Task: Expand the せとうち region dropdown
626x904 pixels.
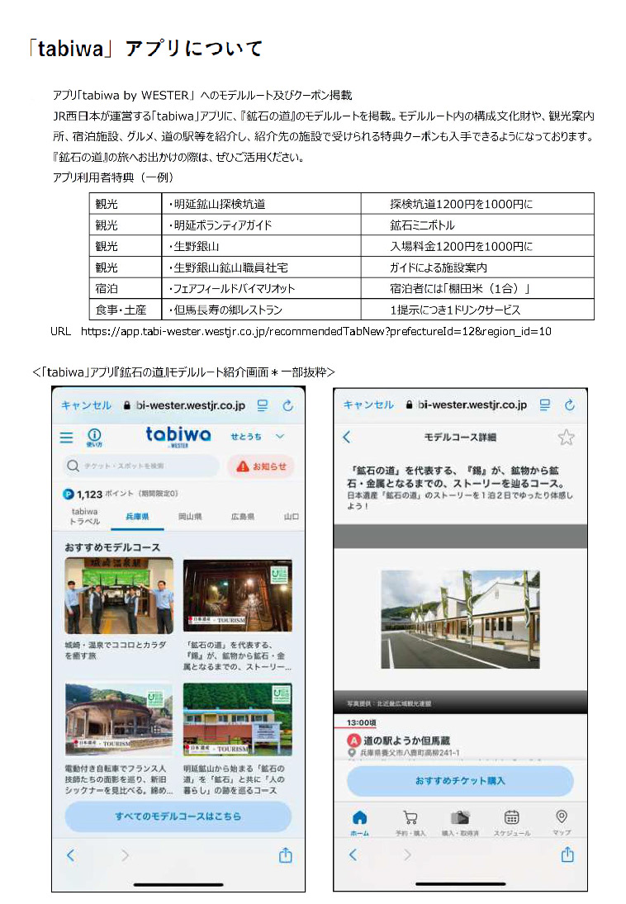Action: tap(258, 437)
